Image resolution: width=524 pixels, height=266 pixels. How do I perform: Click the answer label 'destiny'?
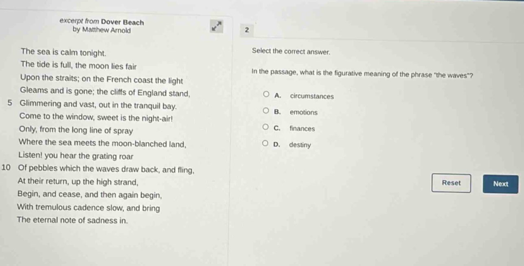(x=300, y=145)
